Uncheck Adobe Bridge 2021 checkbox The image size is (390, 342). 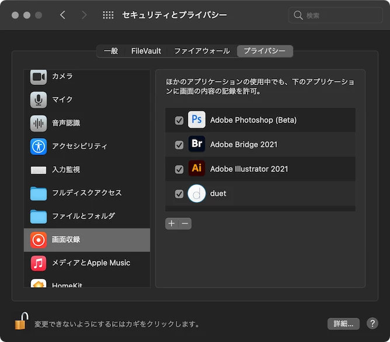point(179,145)
